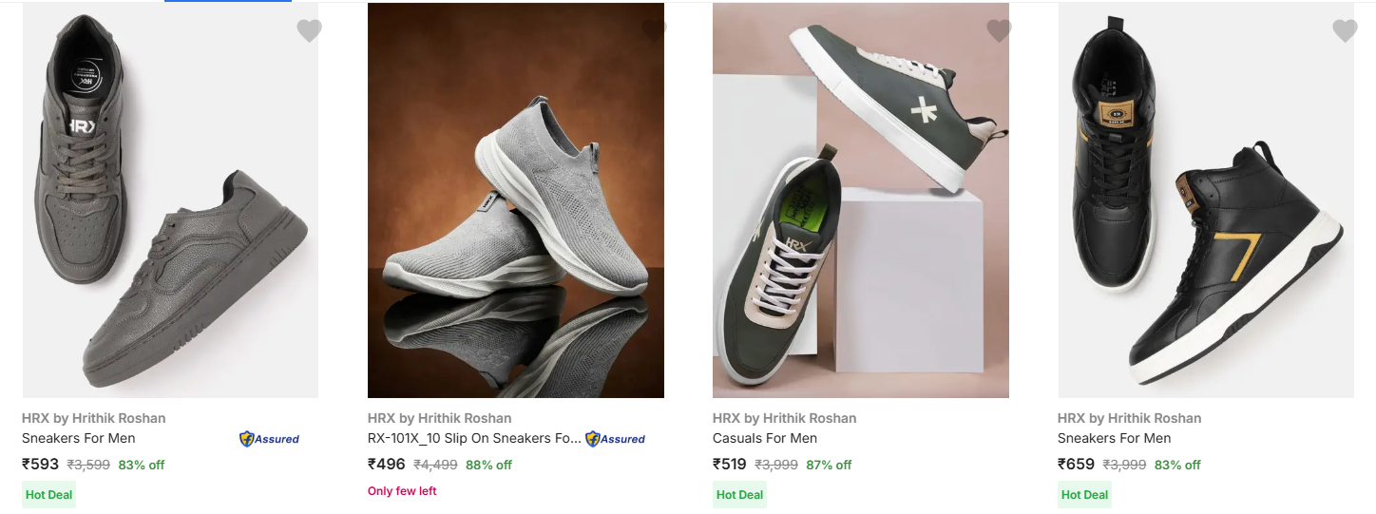Click HRX brand name above Casuals For Men
Image resolution: width=1376 pixels, height=514 pixels.
click(x=784, y=418)
